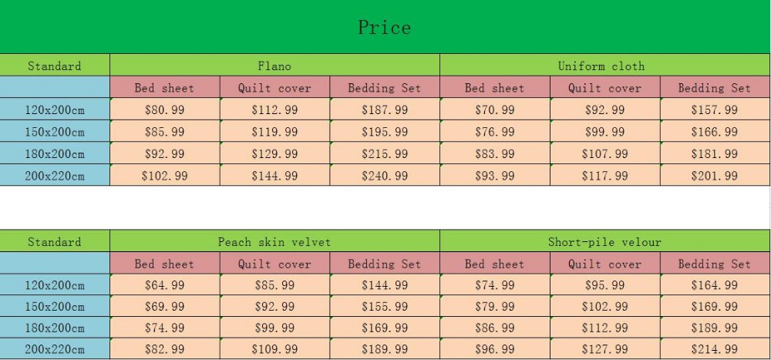
Task: Click the $107.99 Uniform cloth quilt cover cell
Action: click(604, 153)
